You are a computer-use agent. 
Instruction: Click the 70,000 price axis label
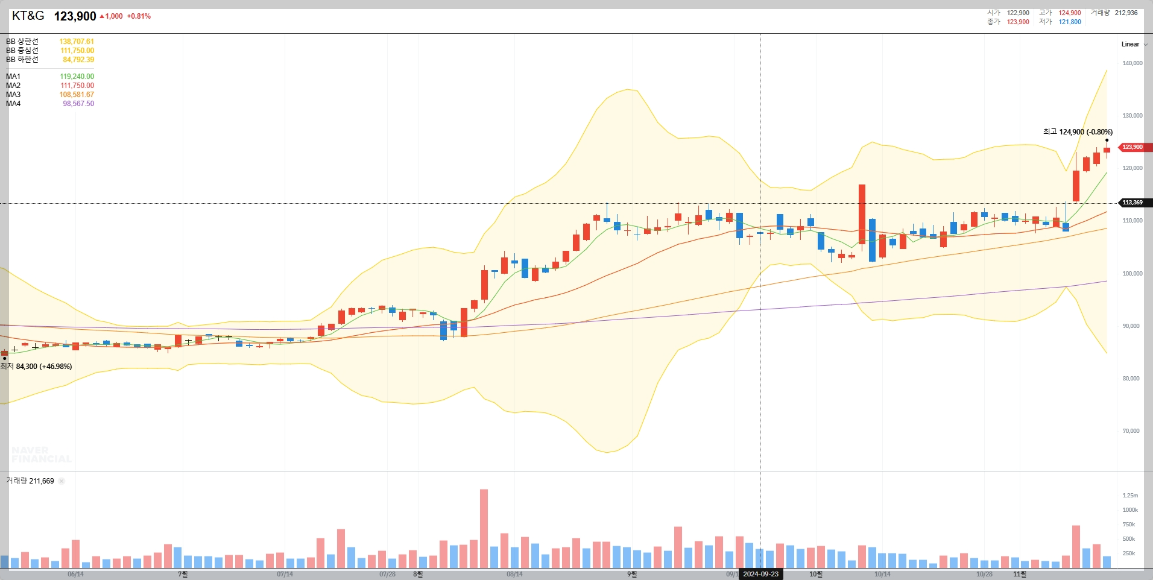click(1131, 431)
